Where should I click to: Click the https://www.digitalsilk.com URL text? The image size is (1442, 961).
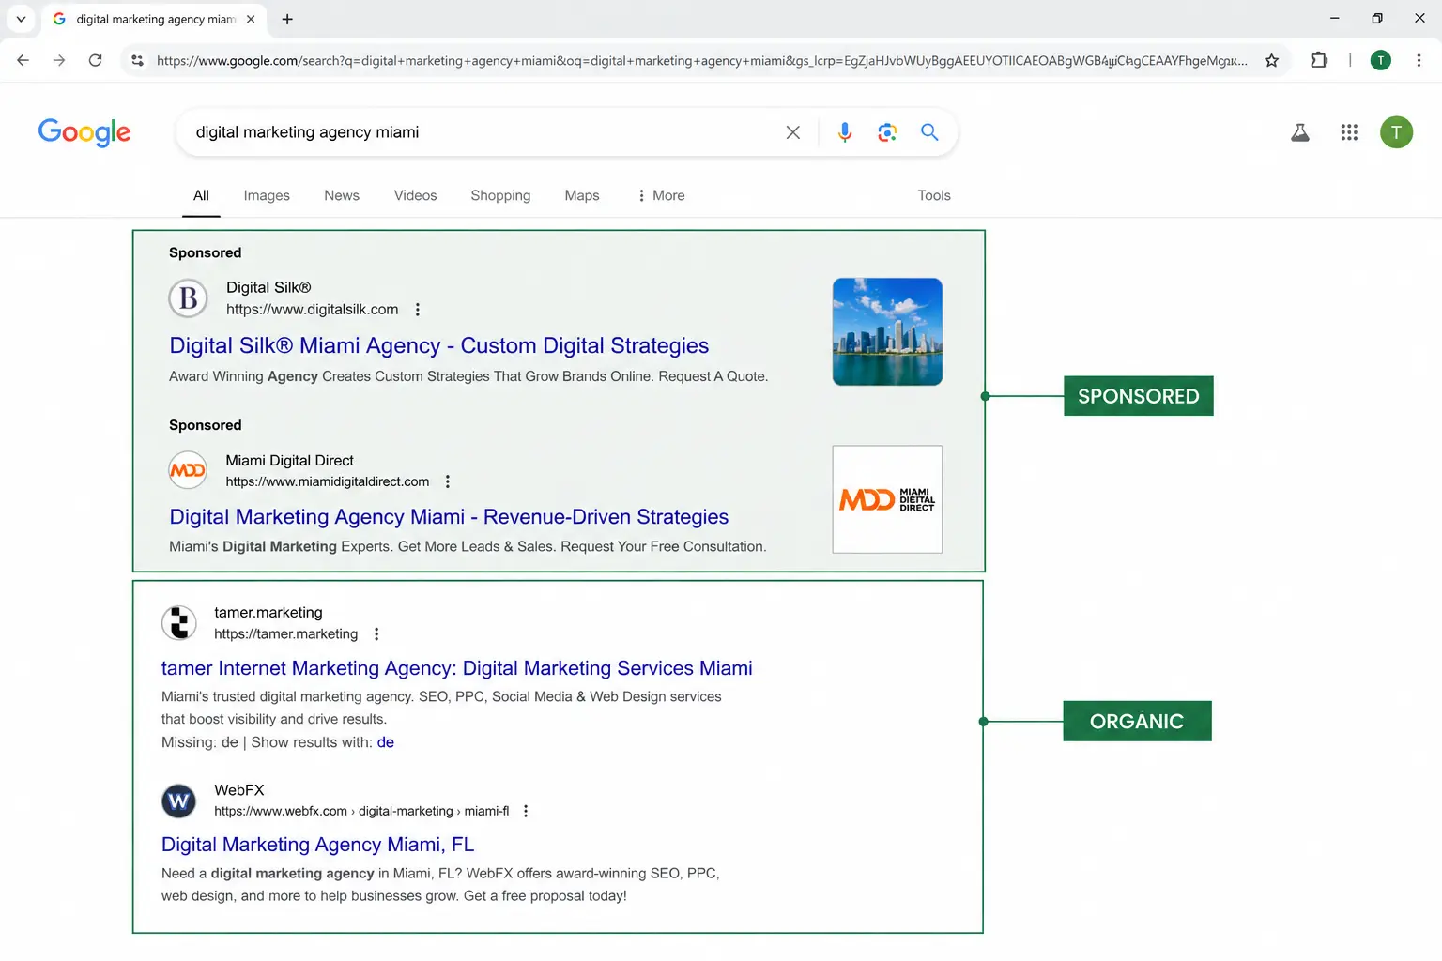click(x=312, y=310)
